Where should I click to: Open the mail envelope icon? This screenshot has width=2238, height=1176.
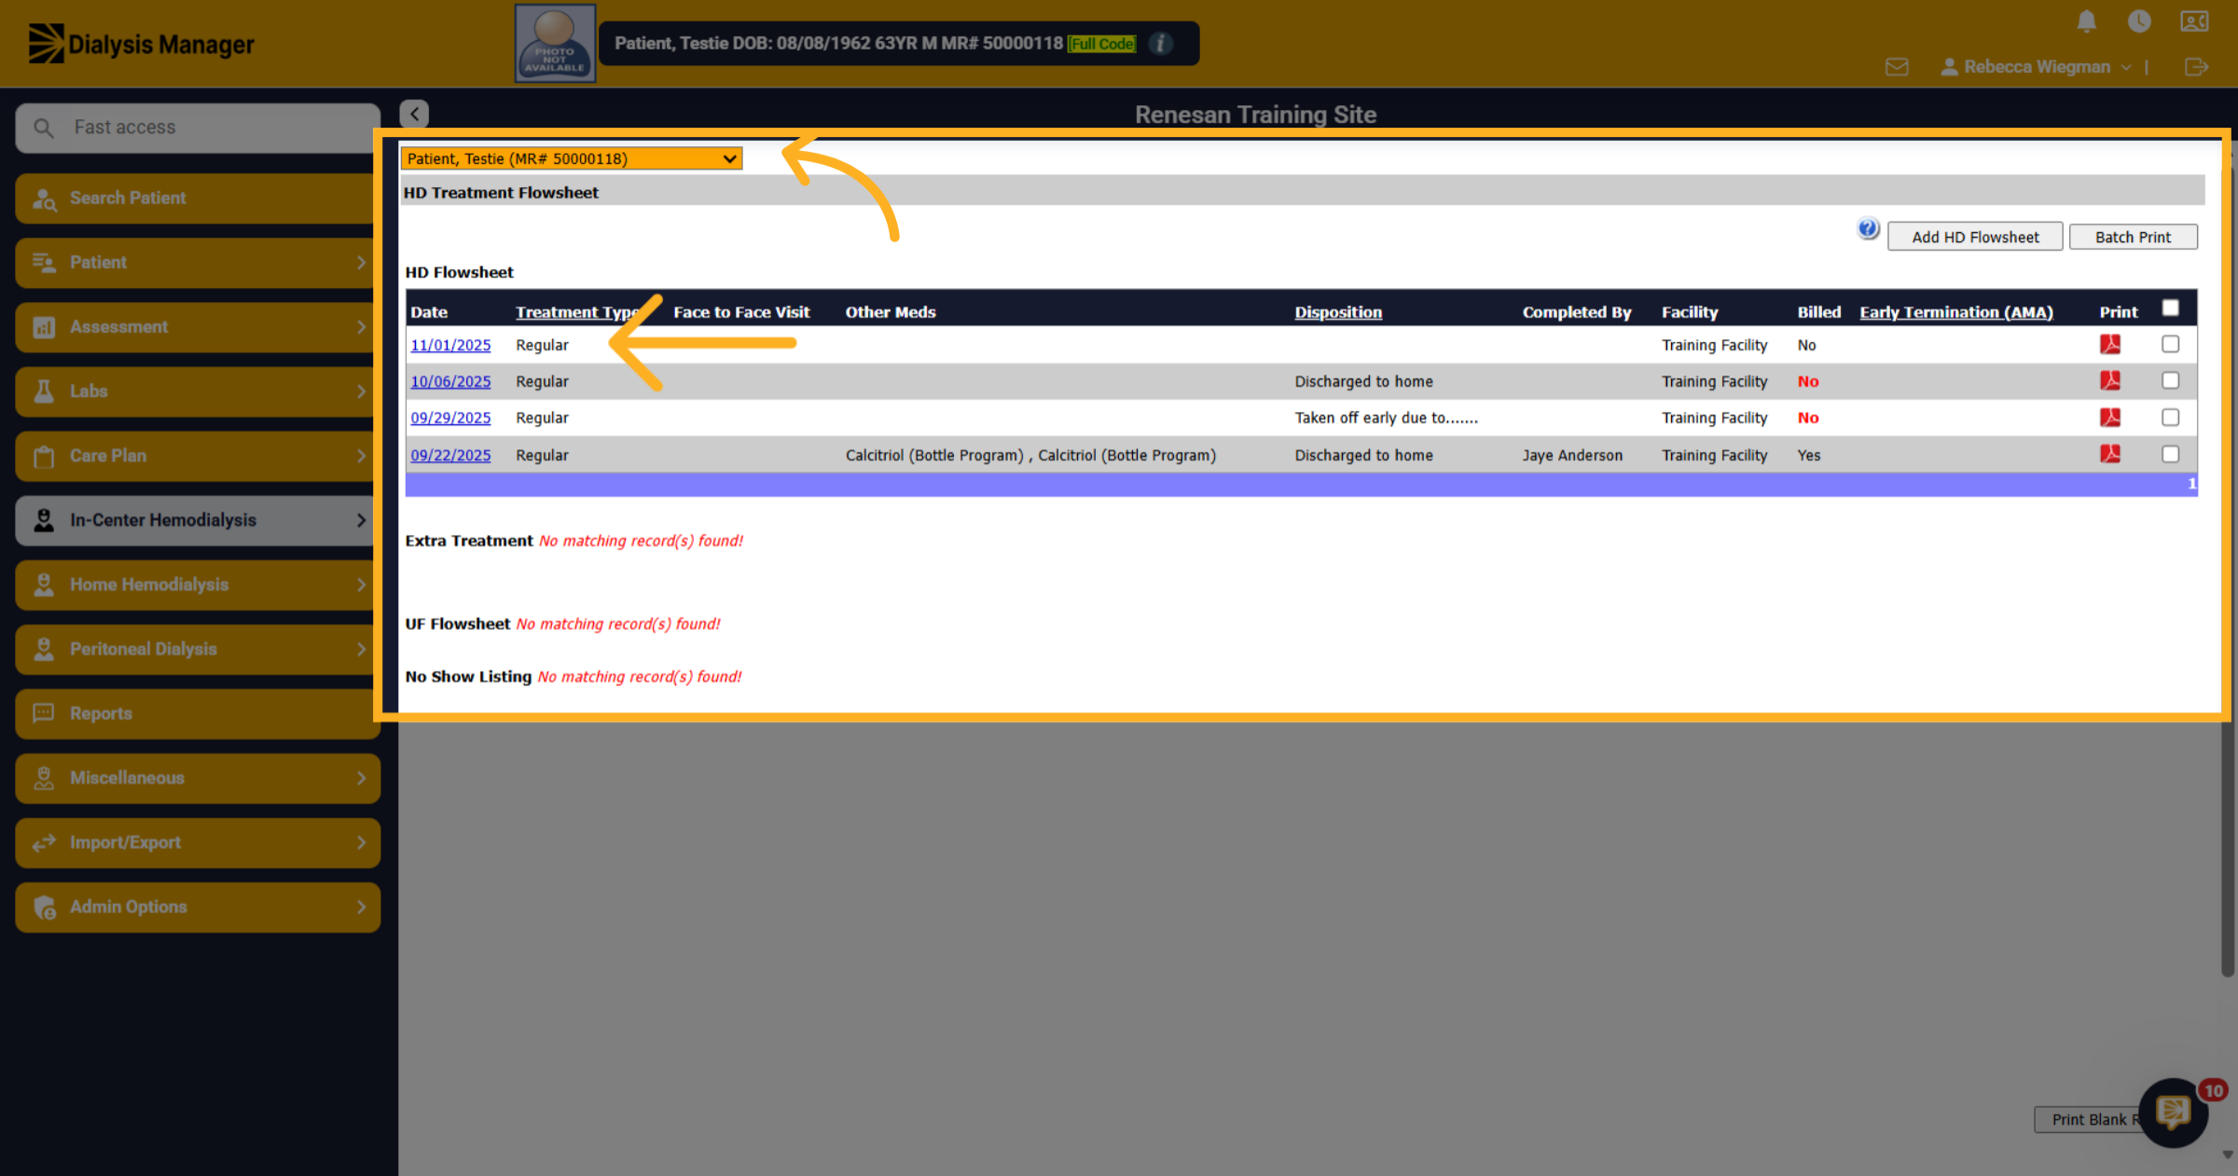coord(1897,67)
